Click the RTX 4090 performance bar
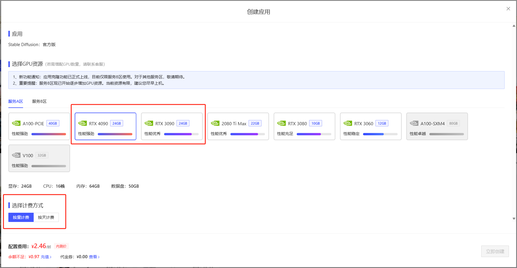Screen dimensions: 517x268 115,134
